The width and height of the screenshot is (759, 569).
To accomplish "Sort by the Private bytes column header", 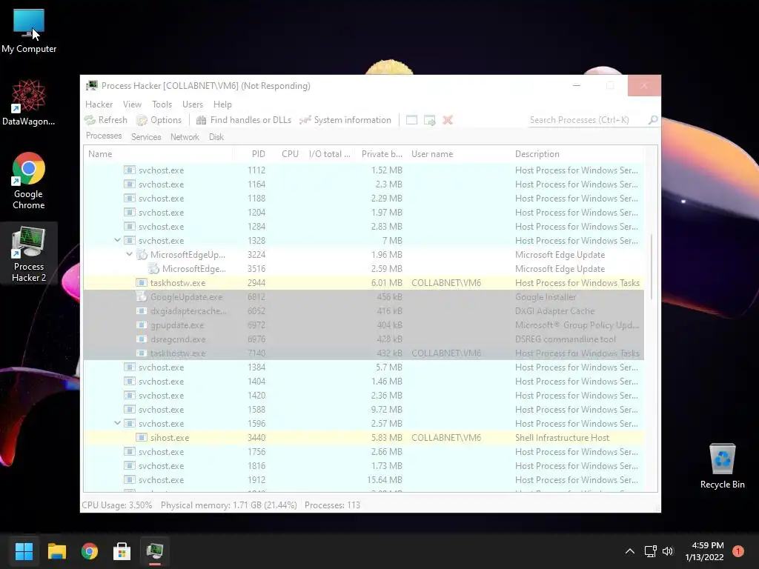I will 382,154.
